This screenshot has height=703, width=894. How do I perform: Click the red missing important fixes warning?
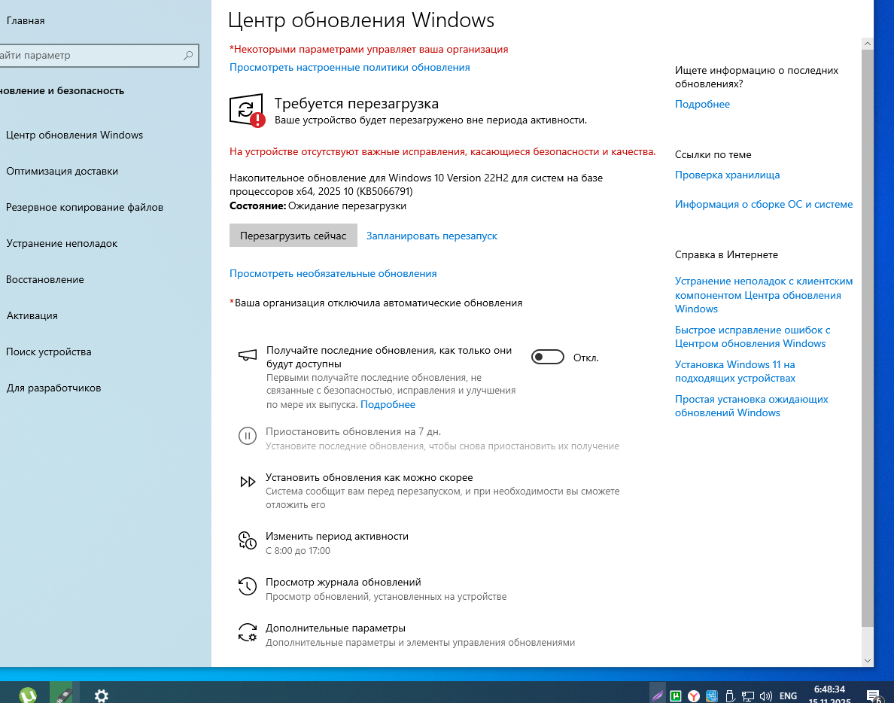coord(442,151)
